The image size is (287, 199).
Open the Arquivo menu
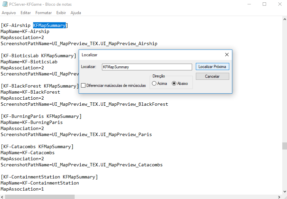tap(9, 13)
